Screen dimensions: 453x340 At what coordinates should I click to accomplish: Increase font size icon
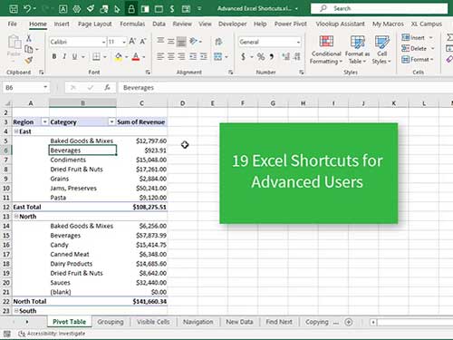point(132,42)
